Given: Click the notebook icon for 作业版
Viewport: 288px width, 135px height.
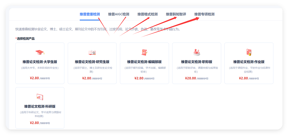Looking at the screenshot, I should click(x=249, y=52).
